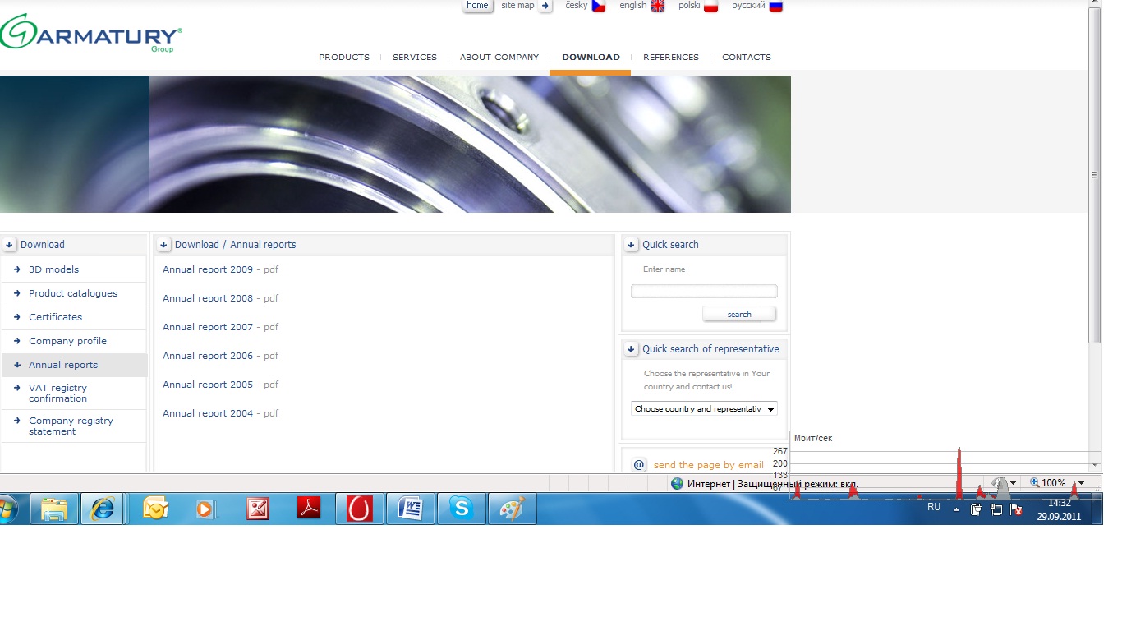The height and width of the screenshot is (631, 1122).
Task: Launch Adobe Reader from the taskbar
Action: [x=309, y=509]
